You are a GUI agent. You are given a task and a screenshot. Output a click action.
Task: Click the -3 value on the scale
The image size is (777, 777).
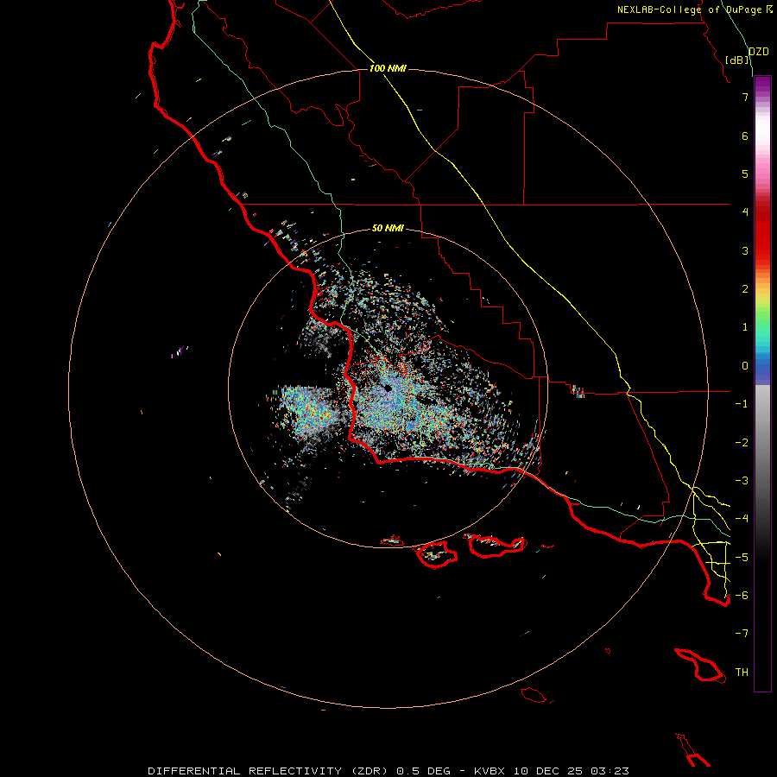pos(742,481)
